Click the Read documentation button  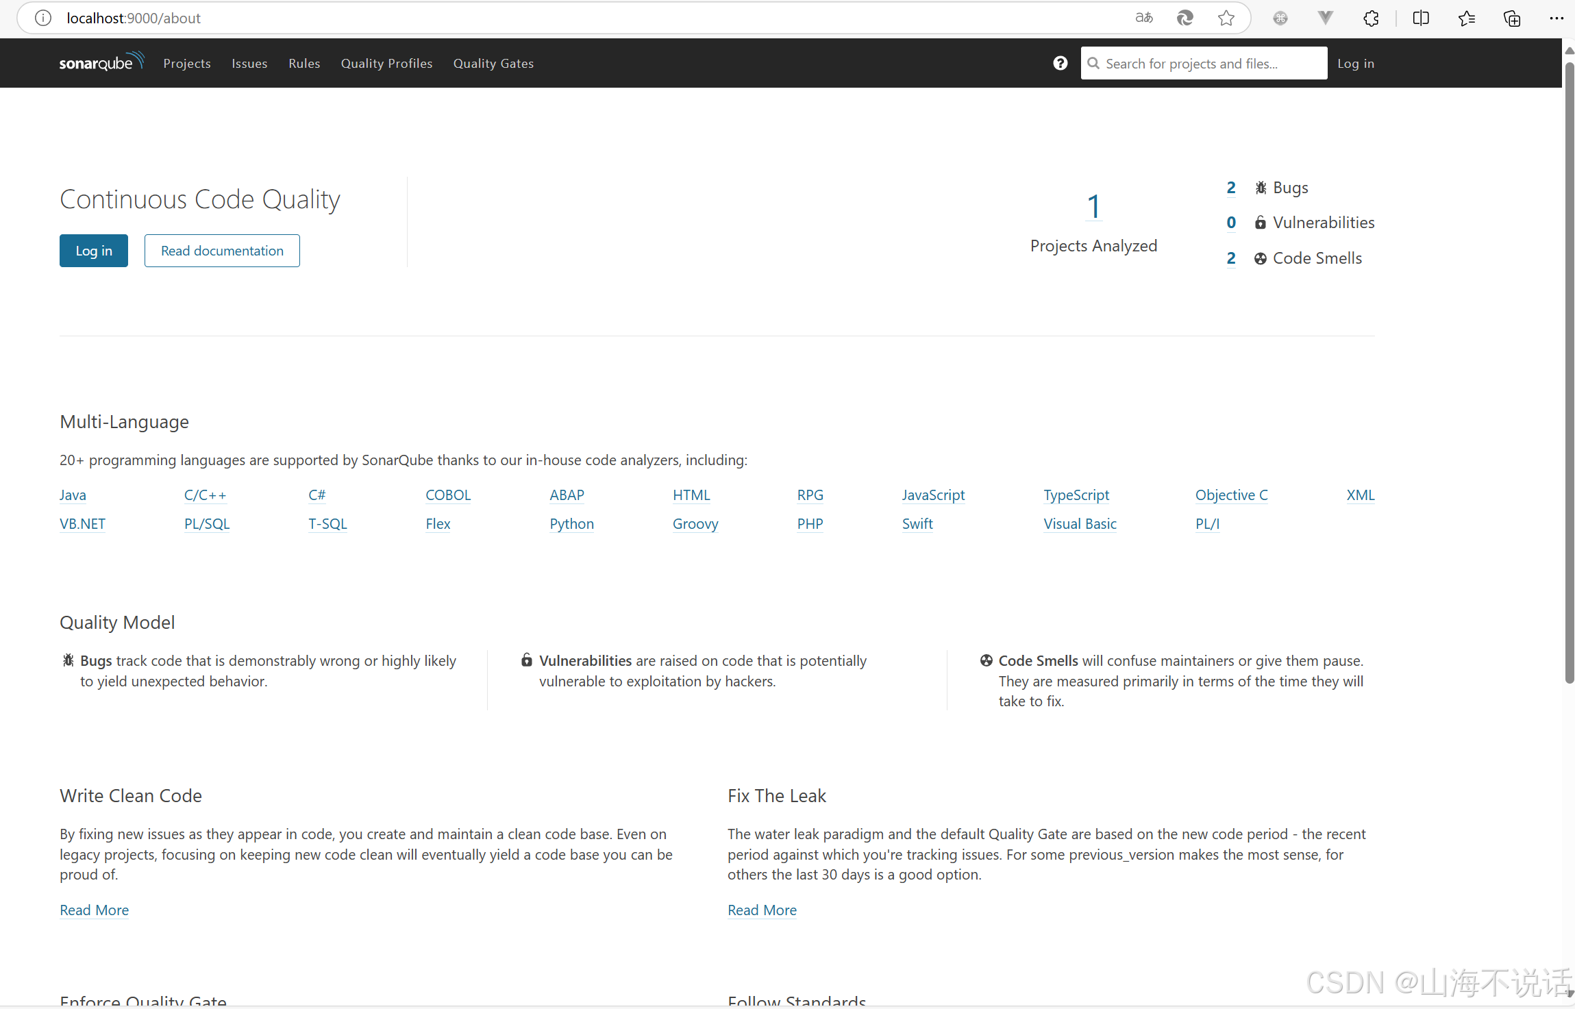(221, 250)
